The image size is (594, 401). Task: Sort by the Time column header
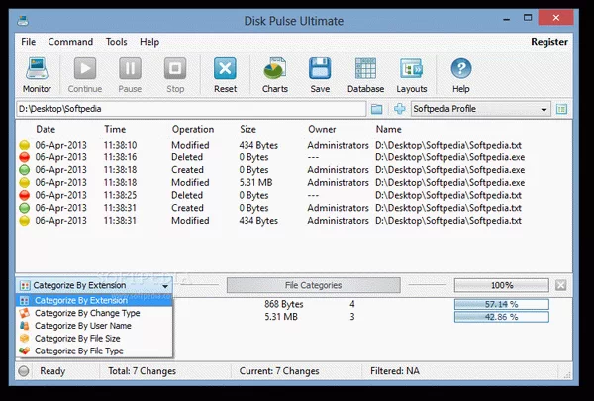coord(115,130)
